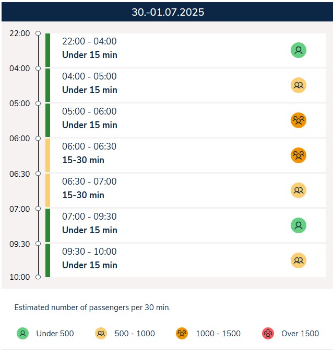Screen dimensions: 333x353
Task: Click the yellow wait-time bar for 06:00 - 06:30
Action: pyautogui.click(x=47, y=155)
